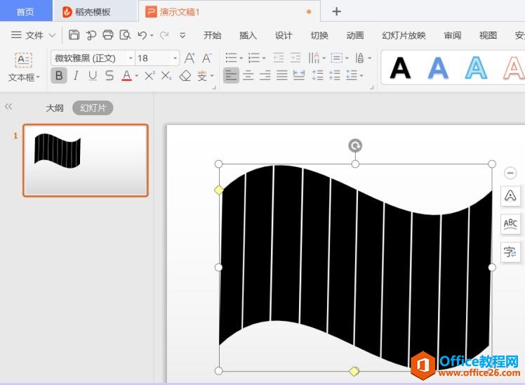Image resolution: width=525 pixels, height=385 pixels.
Task: Open the font color picker A
Action: click(127, 76)
